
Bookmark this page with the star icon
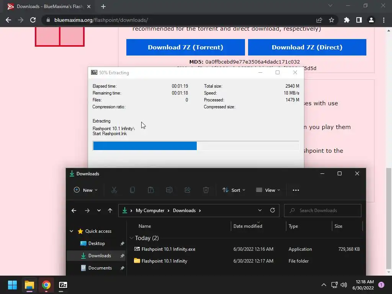click(x=332, y=20)
